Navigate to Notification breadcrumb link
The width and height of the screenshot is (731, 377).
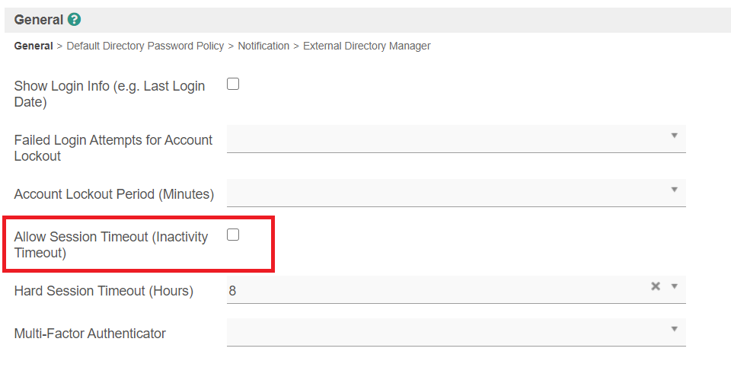tap(263, 46)
